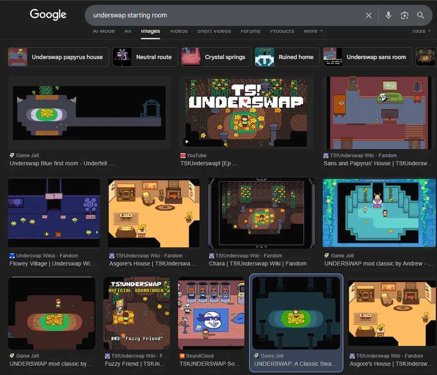Click Sans and Papyrus' House title link
The image size is (437, 375).
(x=378, y=163)
